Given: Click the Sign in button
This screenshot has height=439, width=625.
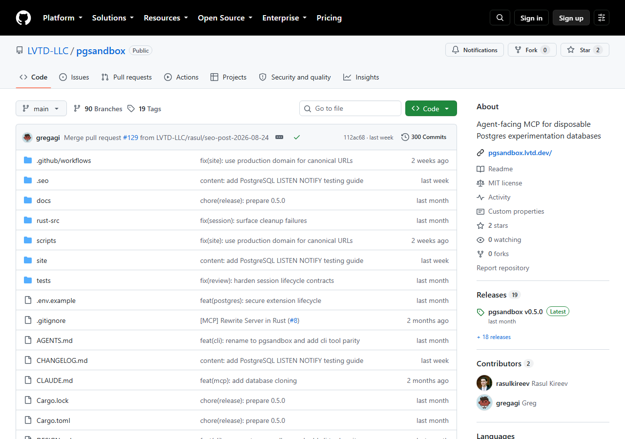Looking at the screenshot, I should coord(531,18).
